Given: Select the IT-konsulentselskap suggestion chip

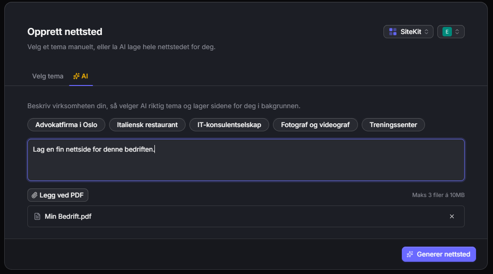Looking at the screenshot, I should [229, 125].
